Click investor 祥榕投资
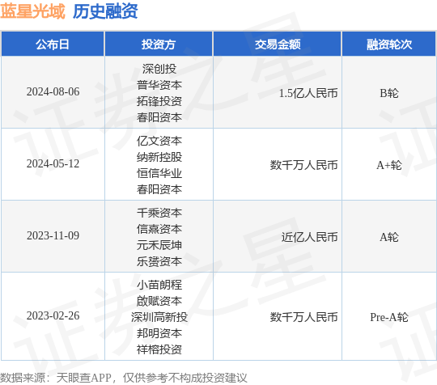The width and height of the screenshot is (437, 385). coord(159,349)
